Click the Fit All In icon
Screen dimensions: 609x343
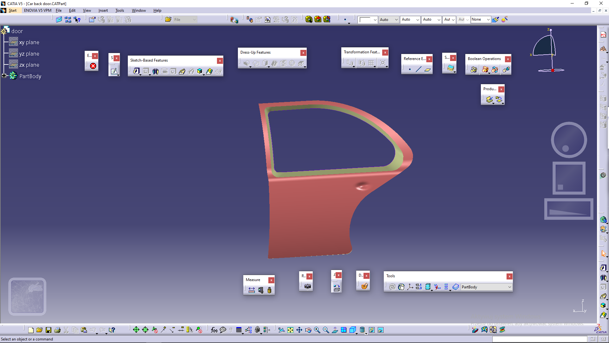point(290,330)
